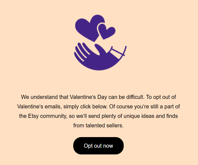Click the words "simply click below"
The height and width of the screenshot is (165, 198).
coord(85,106)
